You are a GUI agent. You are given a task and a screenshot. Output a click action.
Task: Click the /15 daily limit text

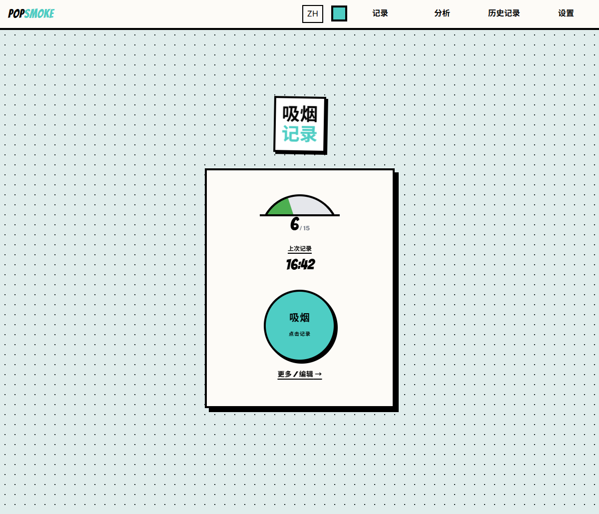(305, 228)
